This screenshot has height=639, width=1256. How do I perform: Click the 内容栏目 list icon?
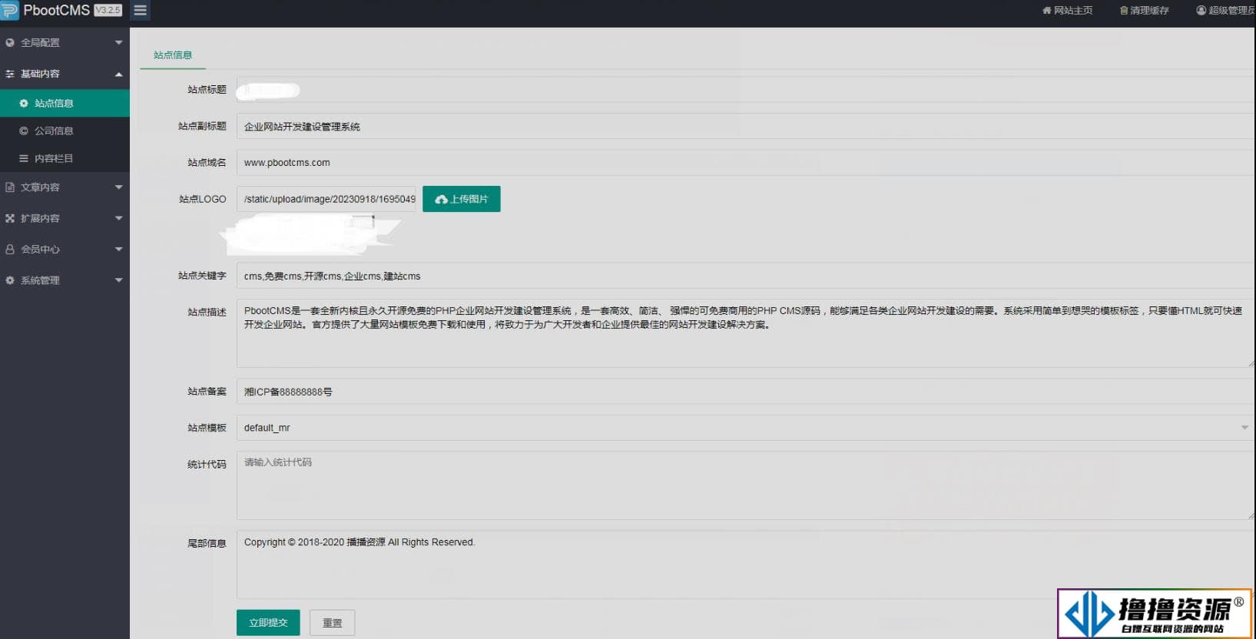(x=24, y=158)
